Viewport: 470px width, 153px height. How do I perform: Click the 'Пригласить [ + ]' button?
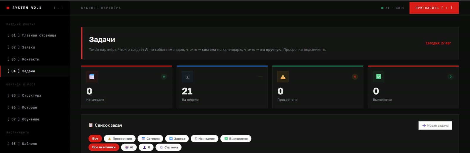click(x=434, y=8)
